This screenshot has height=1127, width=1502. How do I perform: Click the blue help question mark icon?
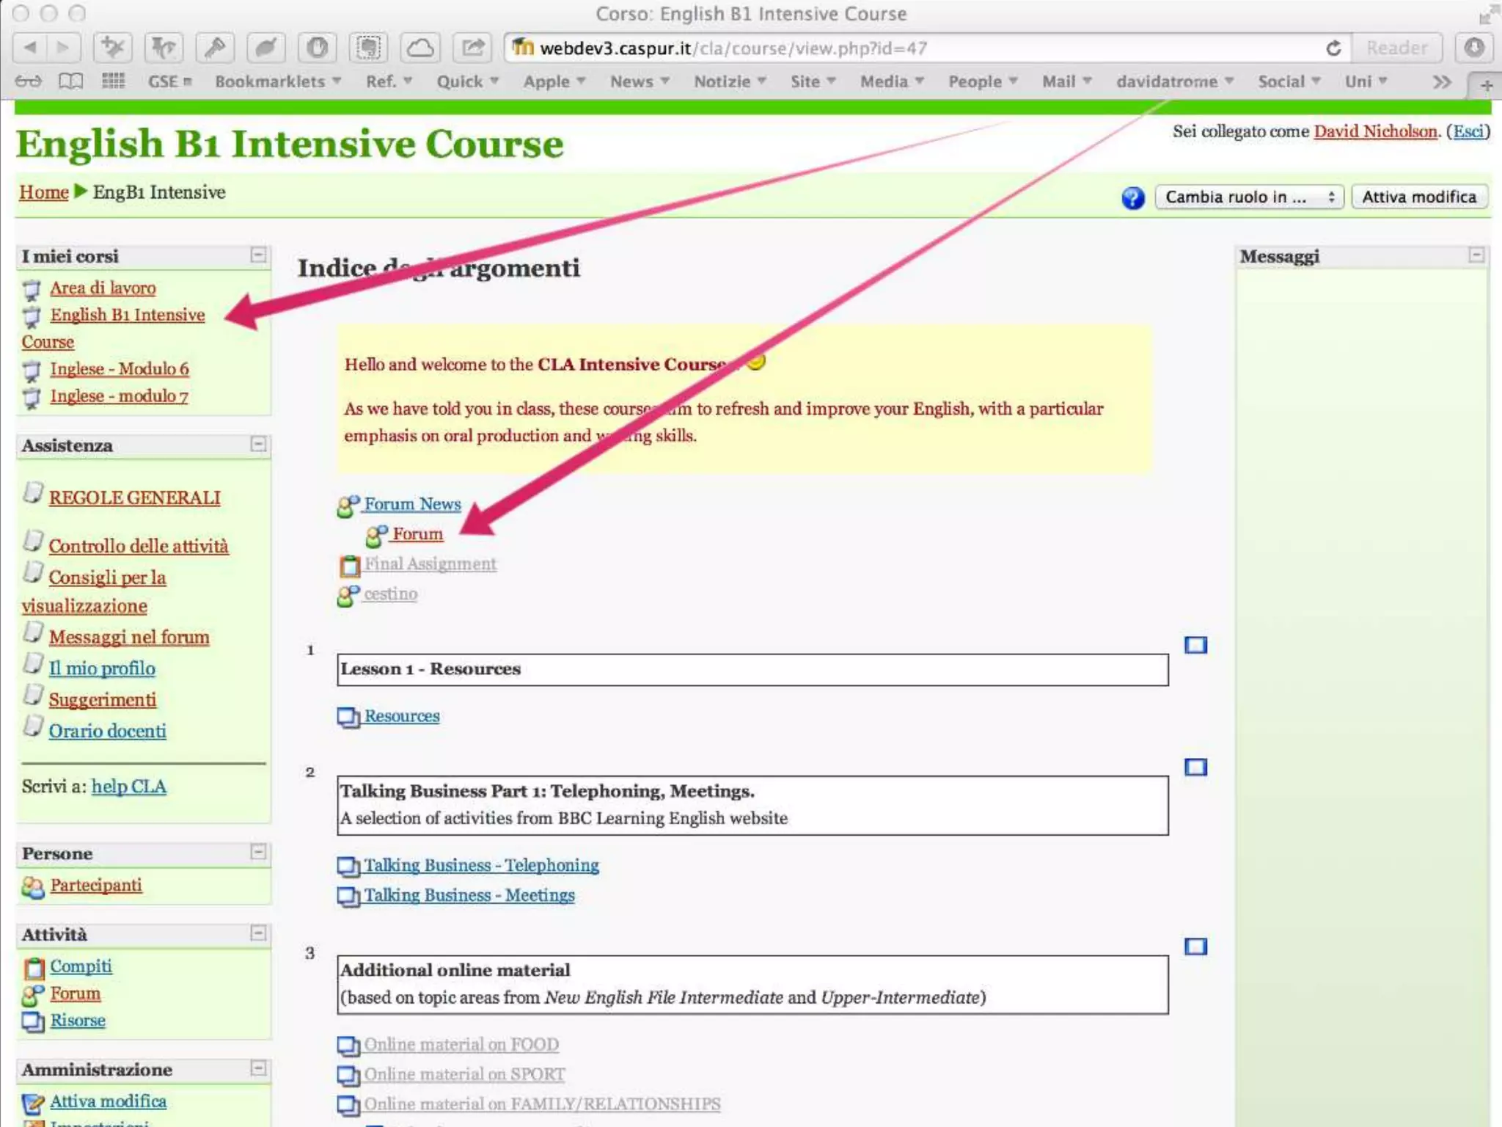click(x=1132, y=197)
